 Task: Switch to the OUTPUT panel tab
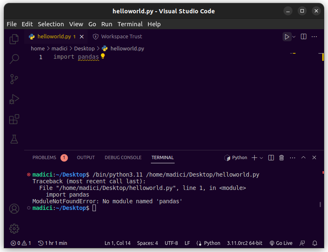[x=86, y=157]
